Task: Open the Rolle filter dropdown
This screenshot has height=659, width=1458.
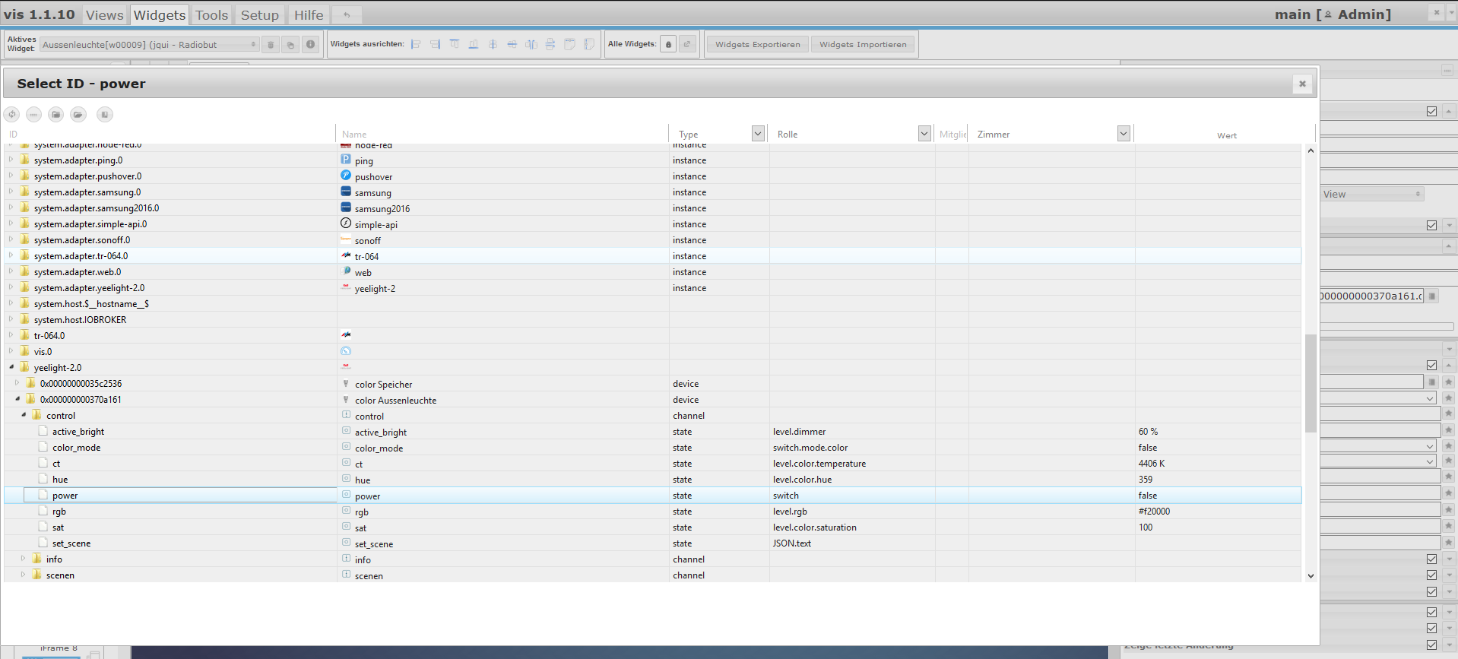Action: click(x=924, y=134)
